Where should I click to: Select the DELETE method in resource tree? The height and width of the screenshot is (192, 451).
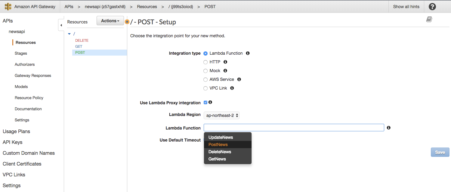click(x=82, y=41)
